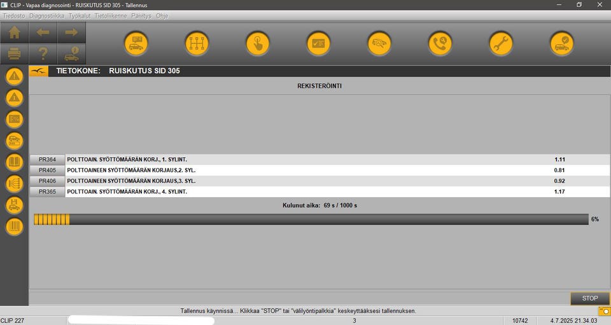Click the date and time status entry

click(573, 321)
